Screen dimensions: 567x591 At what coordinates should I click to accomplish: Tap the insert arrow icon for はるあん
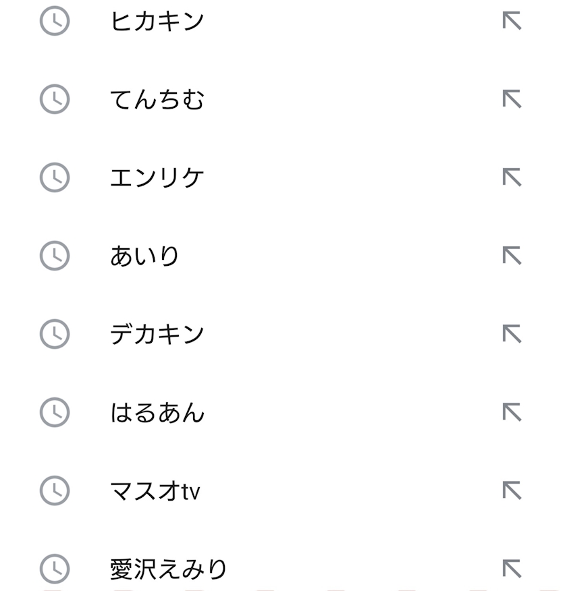click(x=512, y=413)
